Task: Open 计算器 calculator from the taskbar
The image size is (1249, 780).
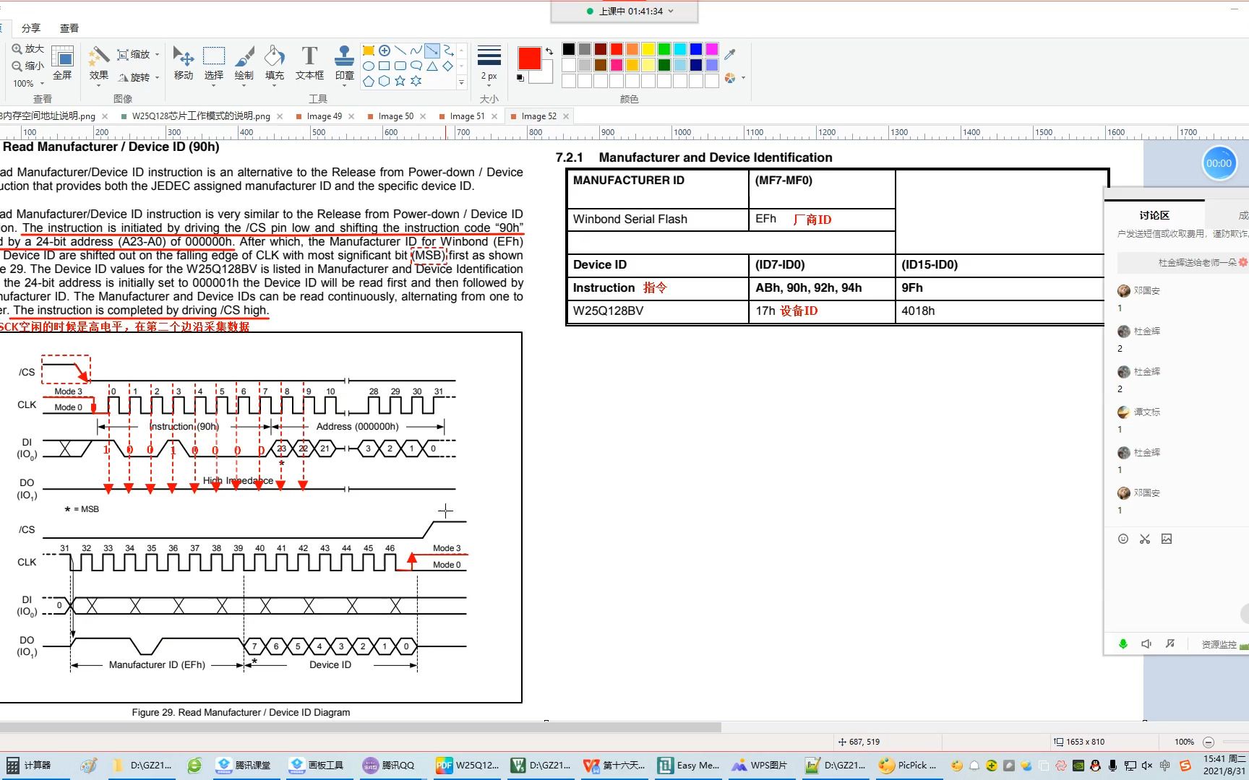Action: click(x=29, y=765)
